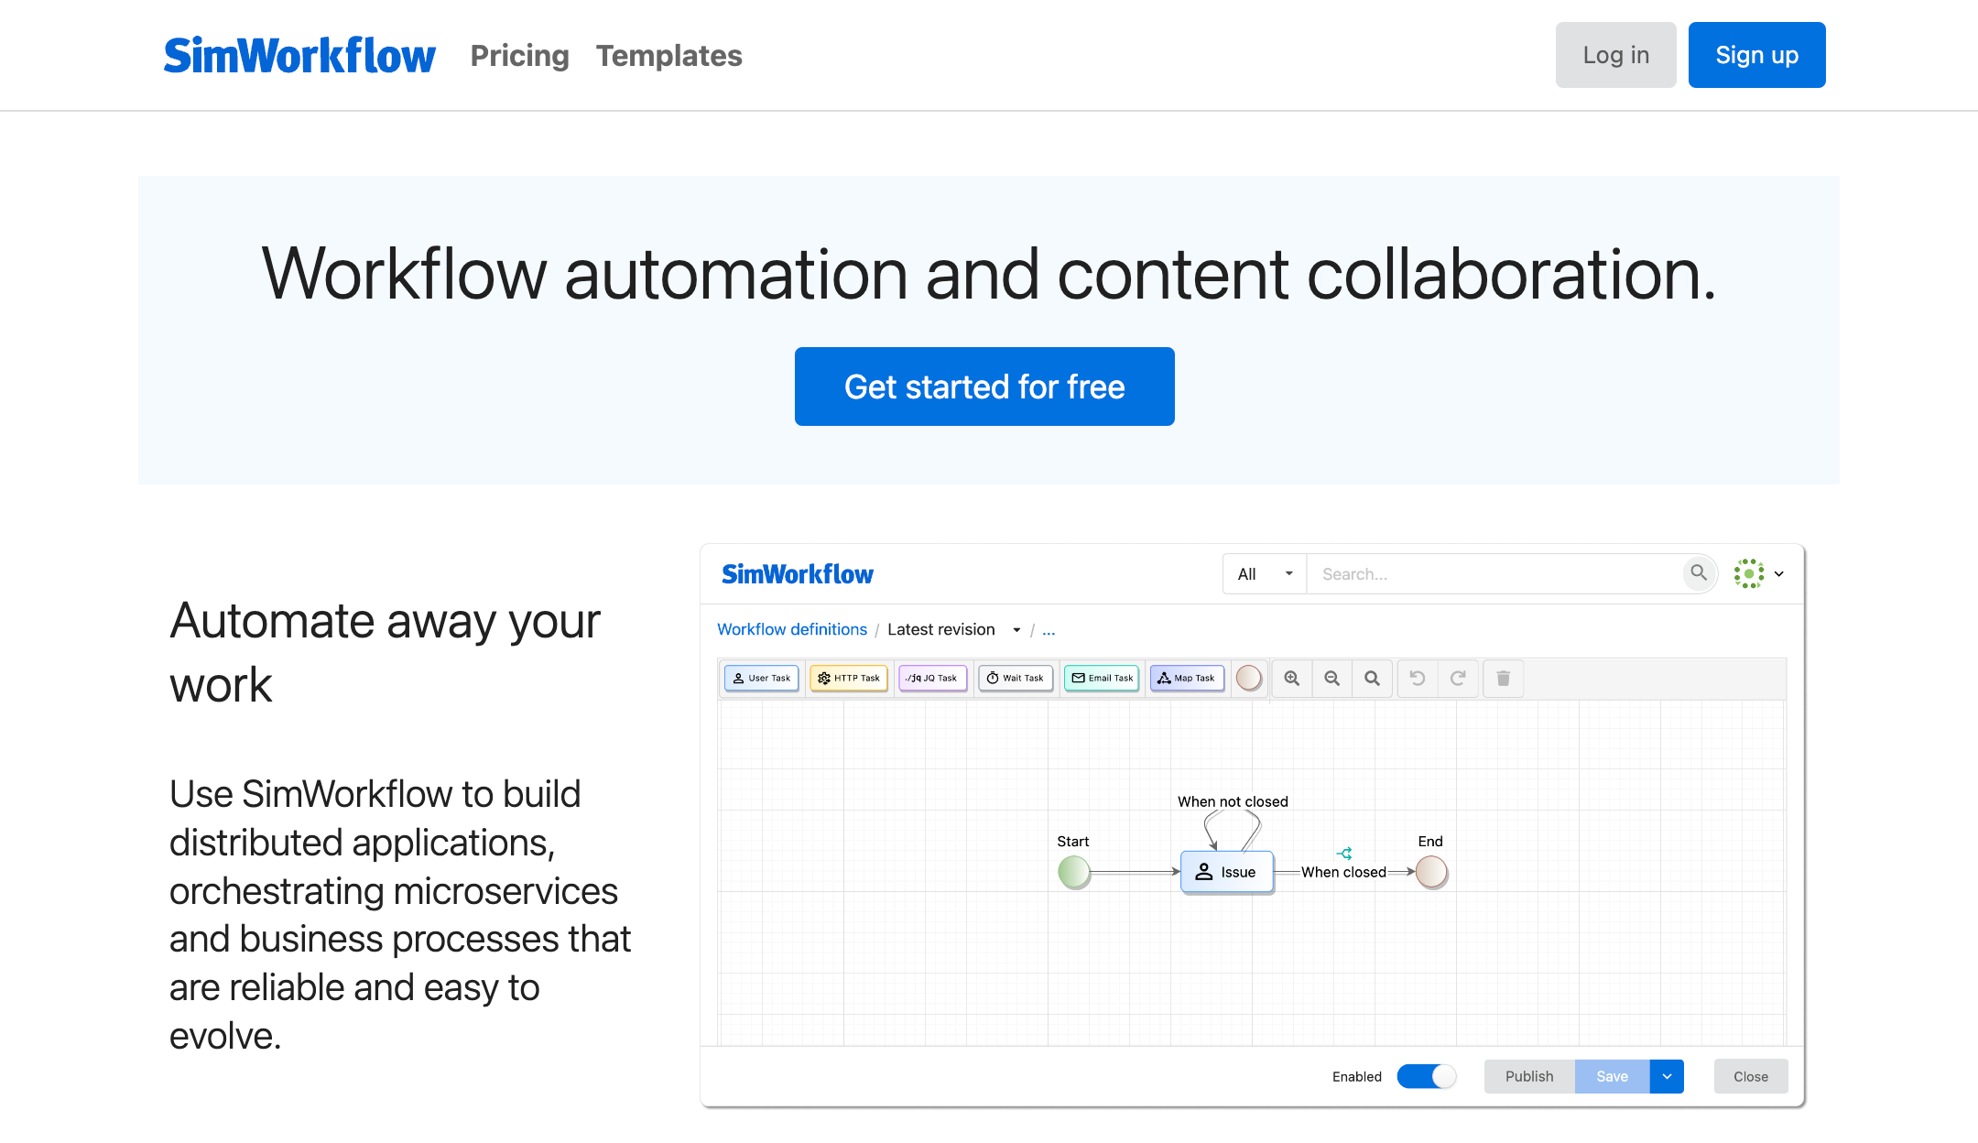The image size is (1978, 1143).
Task: Click Get started for free
Action: (x=984, y=386)
